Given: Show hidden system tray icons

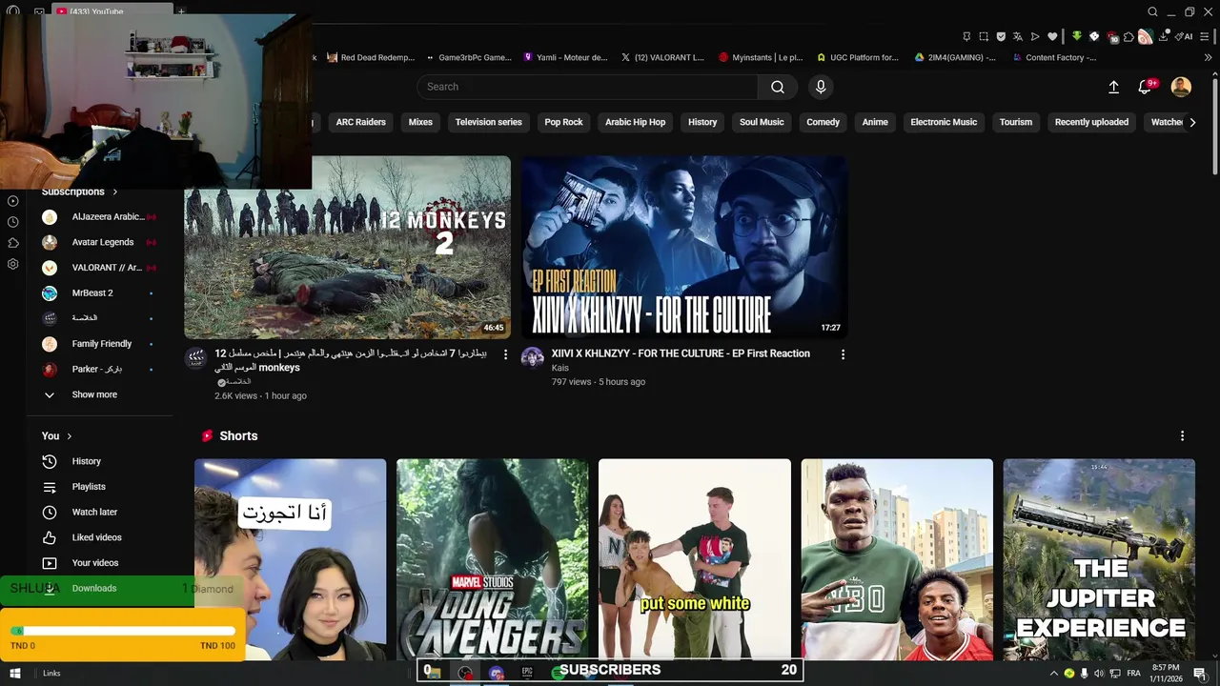Looking at the screenshot, I should 1053,674.
